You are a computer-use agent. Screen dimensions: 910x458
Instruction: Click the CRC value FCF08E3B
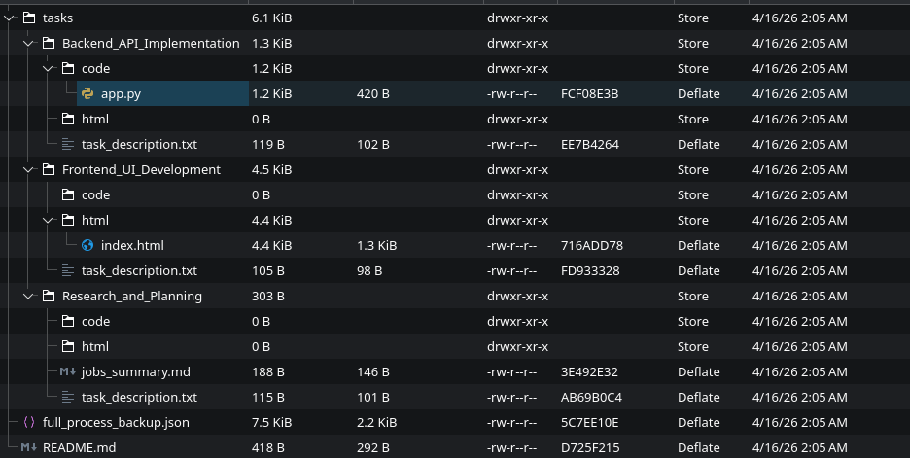[x=589, y=94]
